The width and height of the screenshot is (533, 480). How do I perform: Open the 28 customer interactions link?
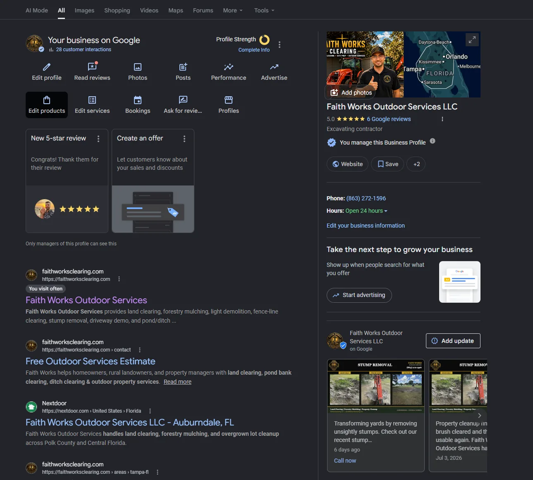point(84,50)
